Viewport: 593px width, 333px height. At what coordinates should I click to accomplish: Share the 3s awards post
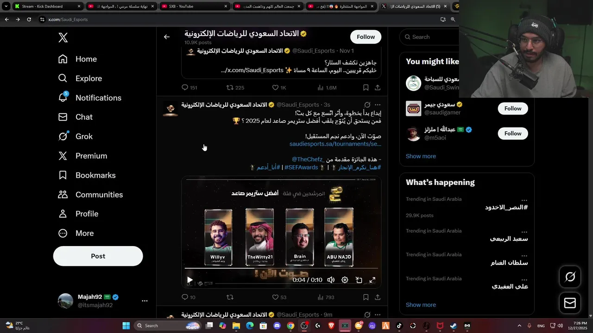(x=378, y=297)
